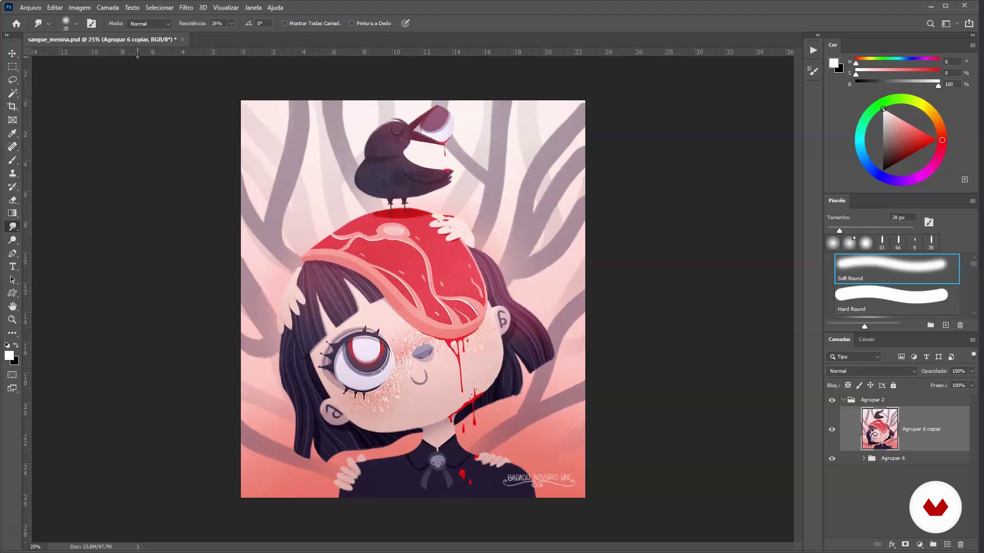Select the Zoom tool

pos(12,320)
